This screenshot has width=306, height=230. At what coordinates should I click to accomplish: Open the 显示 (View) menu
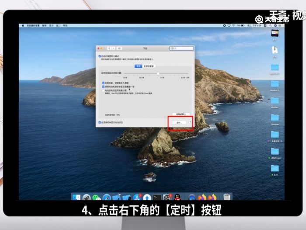tap(51, 25)
